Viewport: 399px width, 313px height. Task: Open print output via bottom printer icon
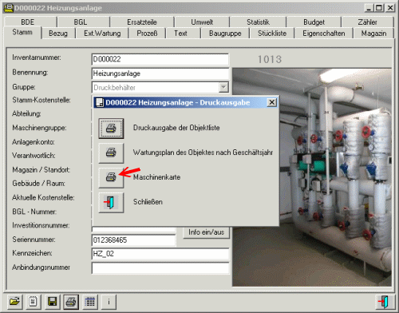tap(71, 302)
